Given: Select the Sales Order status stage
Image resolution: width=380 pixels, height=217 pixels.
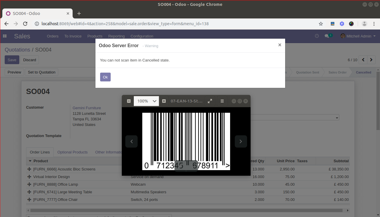Looking at the screenshot, I should click(337, 72).
